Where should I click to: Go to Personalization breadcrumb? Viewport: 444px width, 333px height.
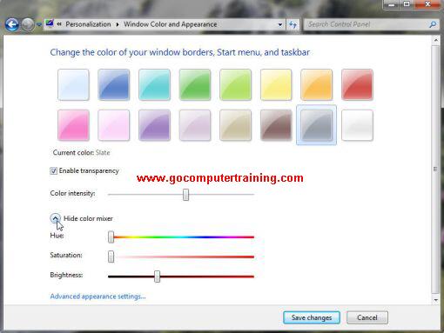[x=88, y=24]
